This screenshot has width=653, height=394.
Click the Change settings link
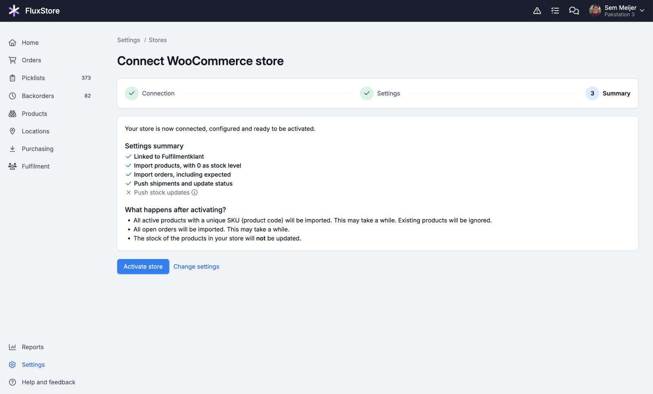click(x=196, y=267)
